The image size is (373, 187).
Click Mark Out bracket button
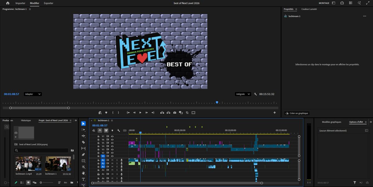(x=118, y=113)
